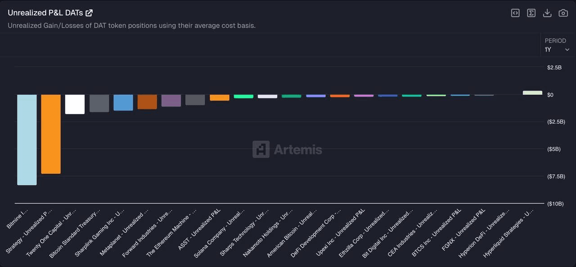Click the tall orange Strategy bar
The image size is (576, 267).
pos(51,134)
